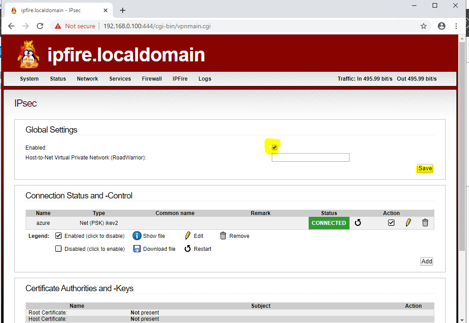The height and width of the screenshot is (323, 469).
Task: Open the Firewall menu
Action: 151,79
